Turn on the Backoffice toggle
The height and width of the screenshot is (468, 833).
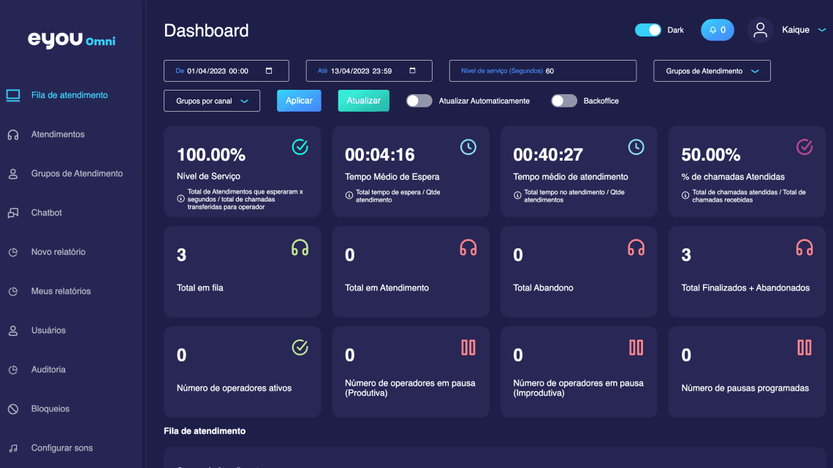(563, 101)
